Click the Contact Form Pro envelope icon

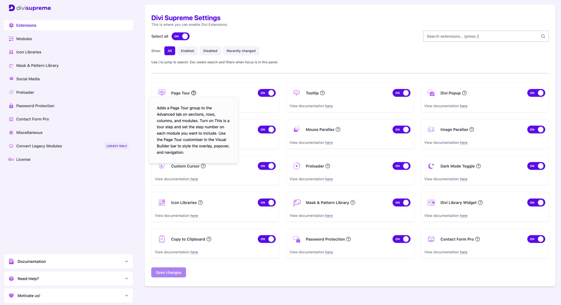[431, 239]
